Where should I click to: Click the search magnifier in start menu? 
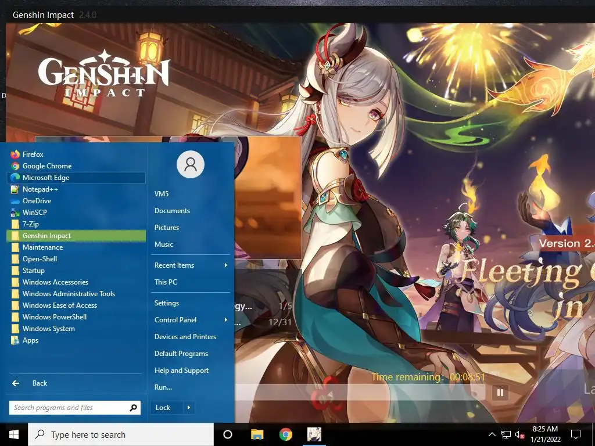pyautogui.click(x=133, y=408)
